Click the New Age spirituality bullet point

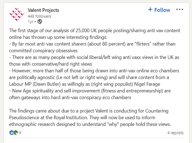(x=90, y=91)
